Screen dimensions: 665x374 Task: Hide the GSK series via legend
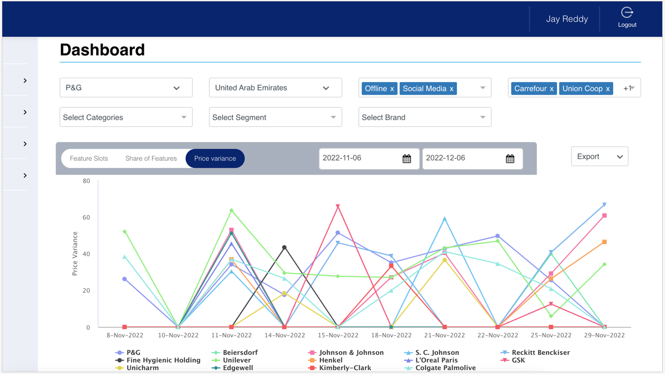(x=518, y=360)
